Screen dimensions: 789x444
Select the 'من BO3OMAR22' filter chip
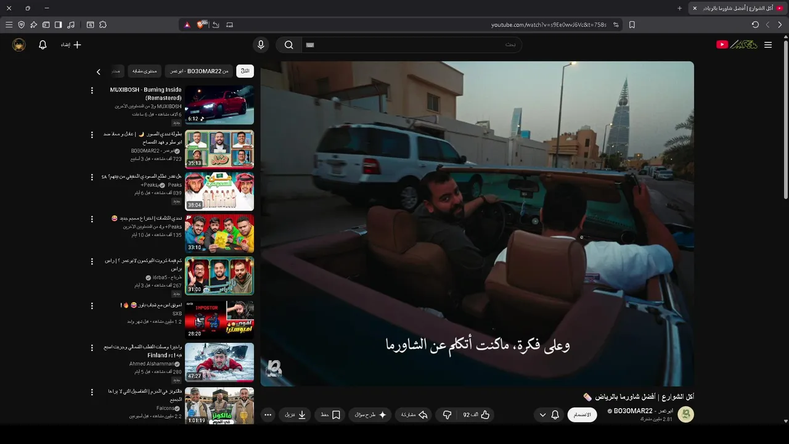tap(199, 71)
